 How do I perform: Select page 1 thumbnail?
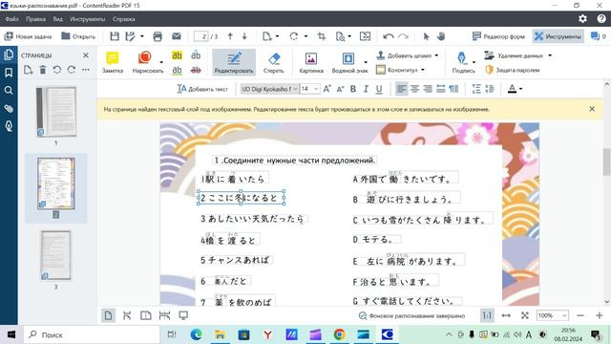(56, 112)
